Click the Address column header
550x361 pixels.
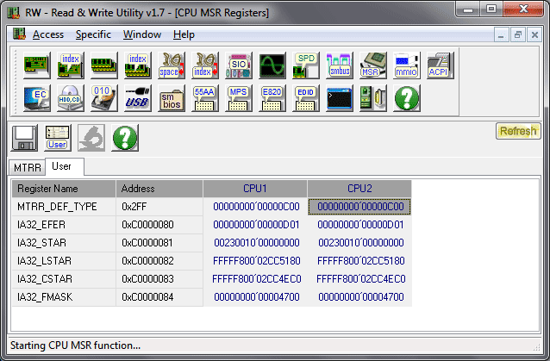click(159, 189)
